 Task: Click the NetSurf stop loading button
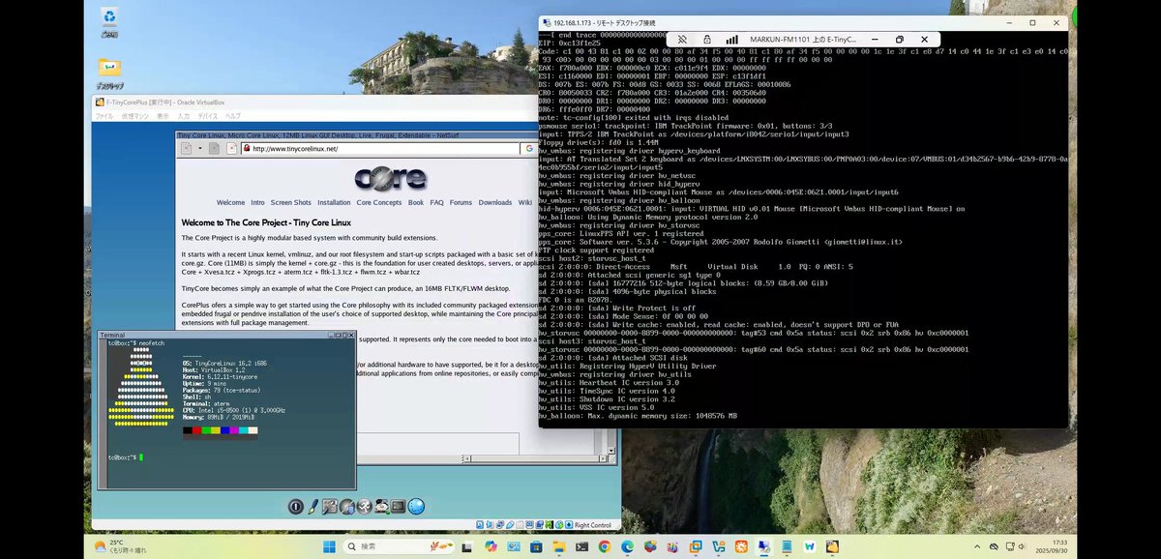click(x=231, y=149)
